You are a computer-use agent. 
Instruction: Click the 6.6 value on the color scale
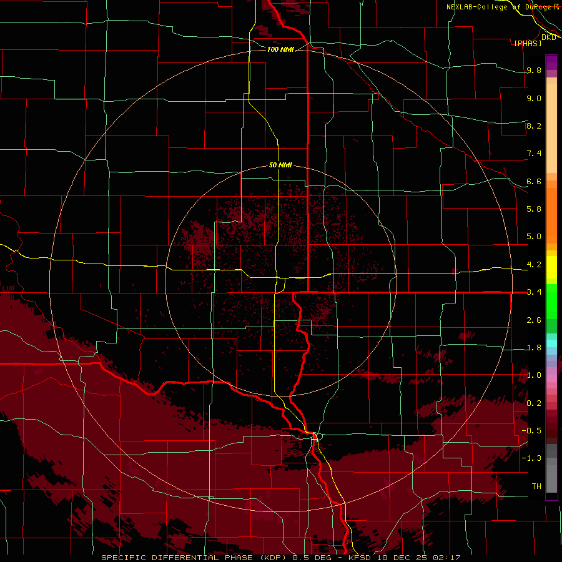(x=534, y=181)
